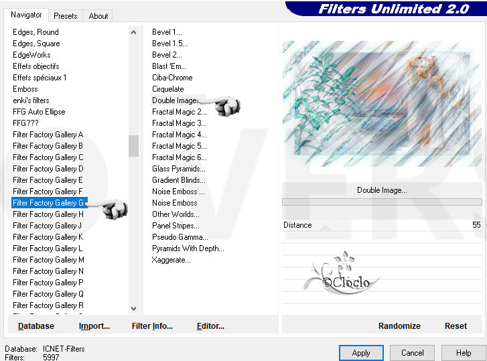Select Filter Factory Gallery A
Viewport: 487px width, 361px height.
(48, 135)
